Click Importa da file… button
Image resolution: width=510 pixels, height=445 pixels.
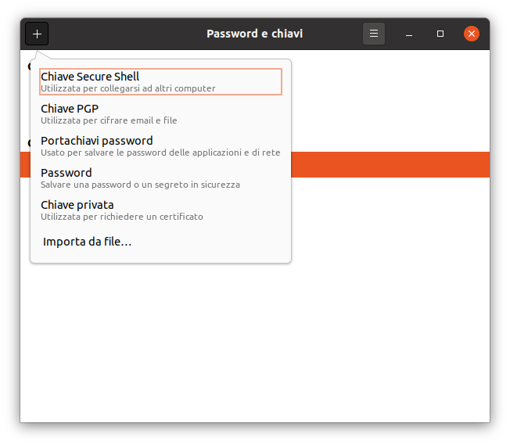[88, 242]
